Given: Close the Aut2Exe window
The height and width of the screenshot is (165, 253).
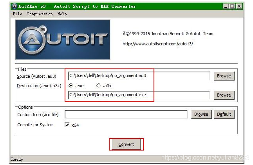Looking at the screenshot, I should click(x=239, y=6).
